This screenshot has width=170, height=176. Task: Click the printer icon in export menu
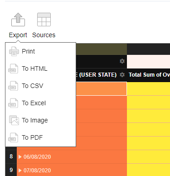pos(14,51)
